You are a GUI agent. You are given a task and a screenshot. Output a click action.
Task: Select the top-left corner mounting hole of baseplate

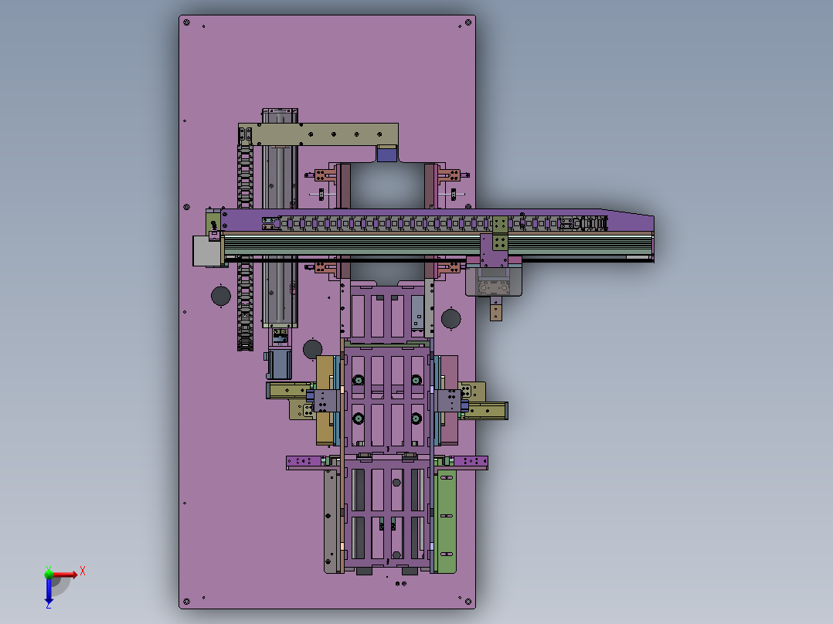tap(186, 22)
